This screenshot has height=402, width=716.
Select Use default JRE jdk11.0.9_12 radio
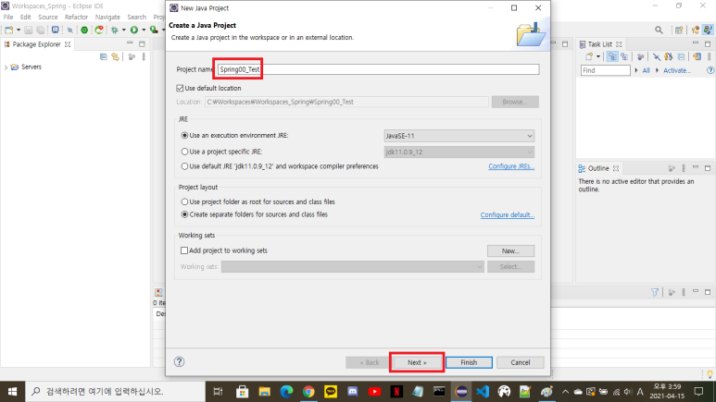[x=184, y=166]
